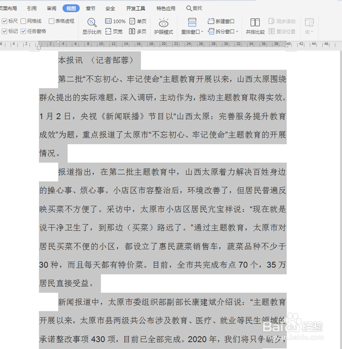Image resolution: width=342 pixels, height=349 pixels.
Task: Click the 重排窗口 arrange windows icon
Action: tap(192, 23)
